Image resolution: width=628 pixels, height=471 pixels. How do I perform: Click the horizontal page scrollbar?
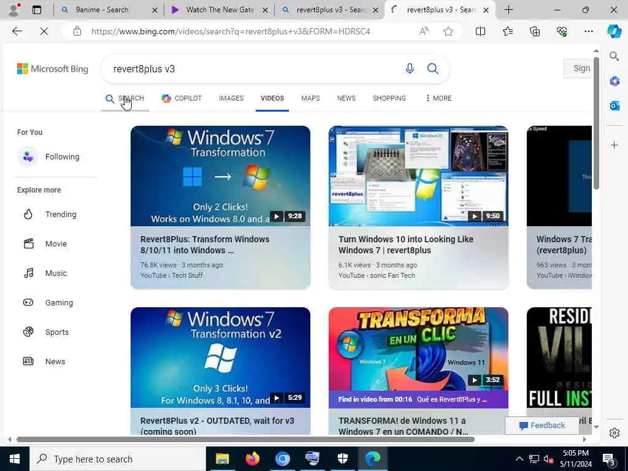pos(245,439)
